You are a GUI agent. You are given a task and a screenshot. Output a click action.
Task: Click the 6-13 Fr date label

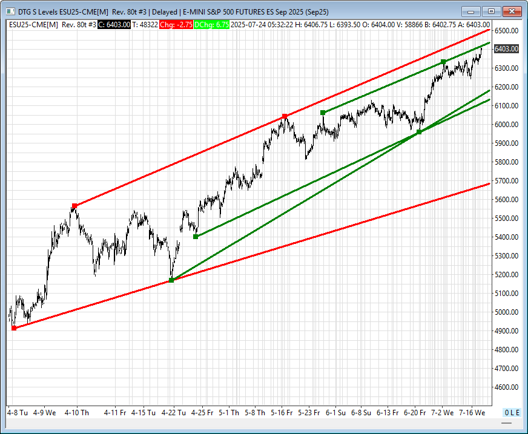pyautogui.click(x=388, y=413)
